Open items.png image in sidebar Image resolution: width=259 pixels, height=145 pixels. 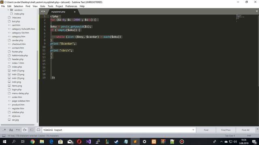coord(17,86)
